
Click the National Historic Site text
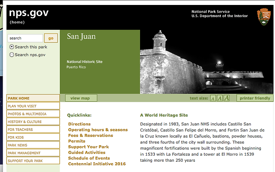point(84,62)
